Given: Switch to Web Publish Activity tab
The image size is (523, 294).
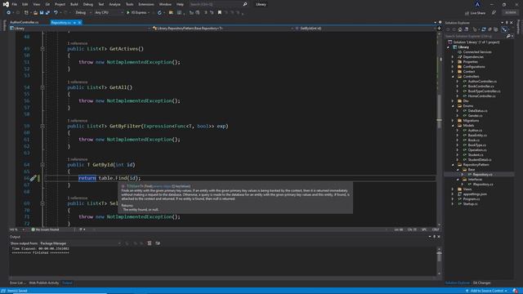Looking at the screenshot, I should click(43, 283).
